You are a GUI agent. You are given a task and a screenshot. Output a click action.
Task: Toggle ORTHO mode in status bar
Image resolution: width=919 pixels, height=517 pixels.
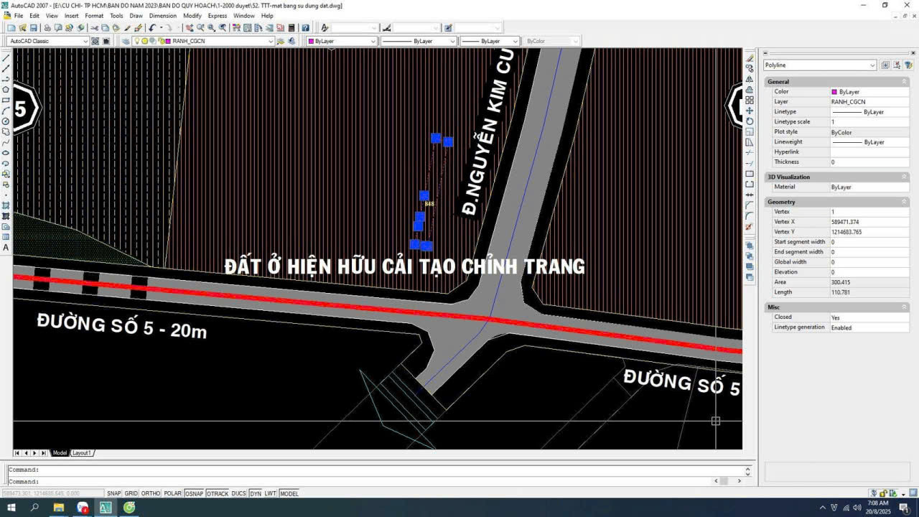point(150,493)
